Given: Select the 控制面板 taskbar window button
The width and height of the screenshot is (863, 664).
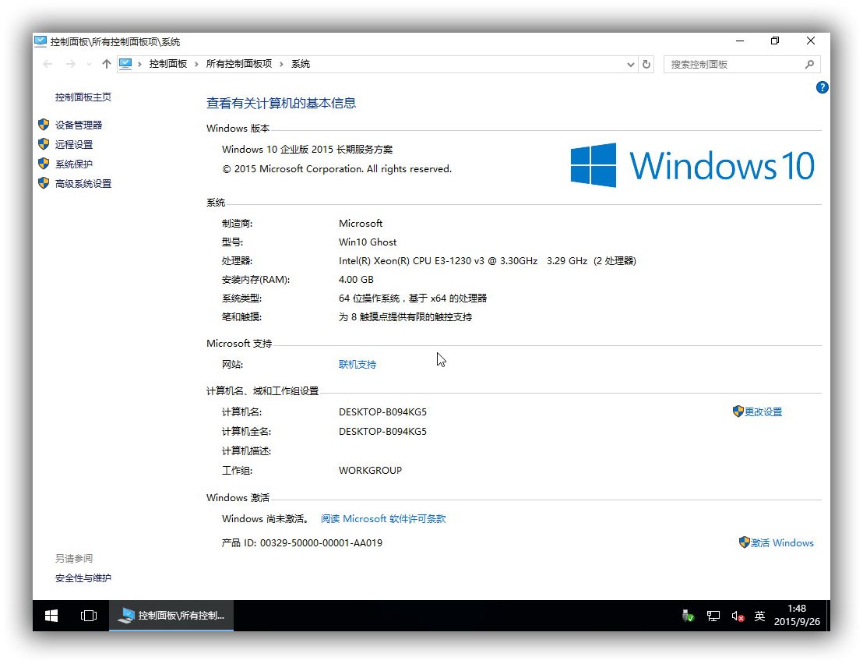Looking at the screenshot, I should (x=171, y=616).
